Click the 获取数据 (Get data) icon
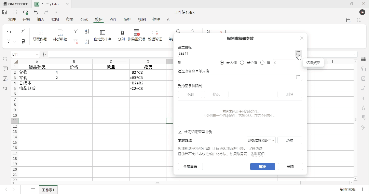The height and width of the screenshot is (194, 369). [40, 32]
